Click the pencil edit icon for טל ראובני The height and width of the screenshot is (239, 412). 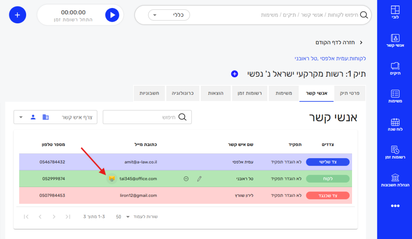tap(199, 179)
